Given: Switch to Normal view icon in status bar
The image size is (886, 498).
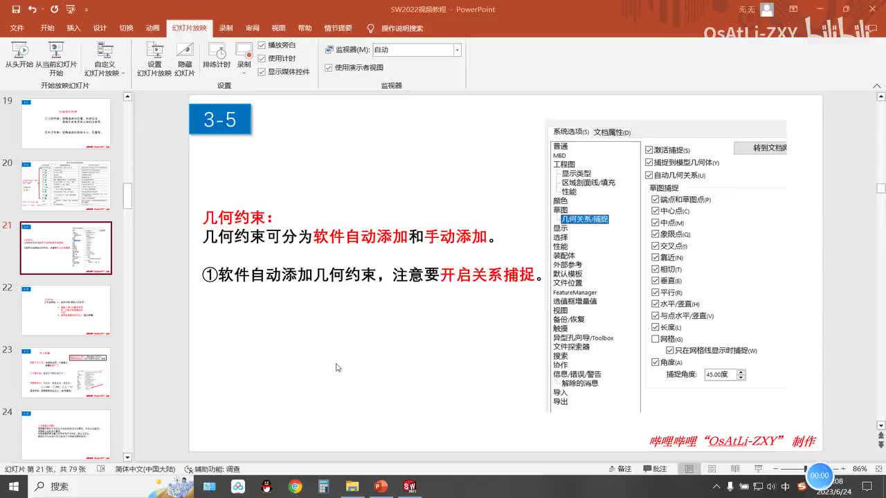Looking at the screenshot, I should pos(689,468).
